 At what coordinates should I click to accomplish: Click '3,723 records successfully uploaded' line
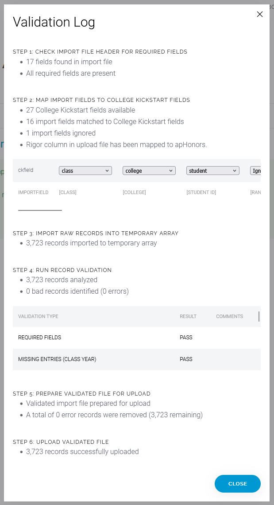pos(82,452)
